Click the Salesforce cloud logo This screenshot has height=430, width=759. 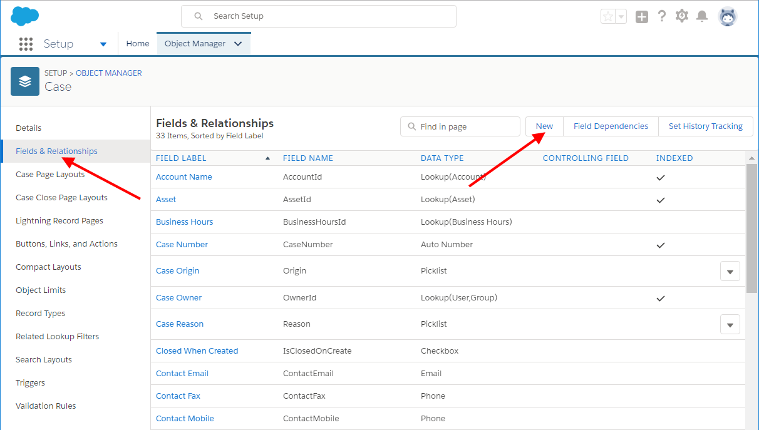click(25, 16)
